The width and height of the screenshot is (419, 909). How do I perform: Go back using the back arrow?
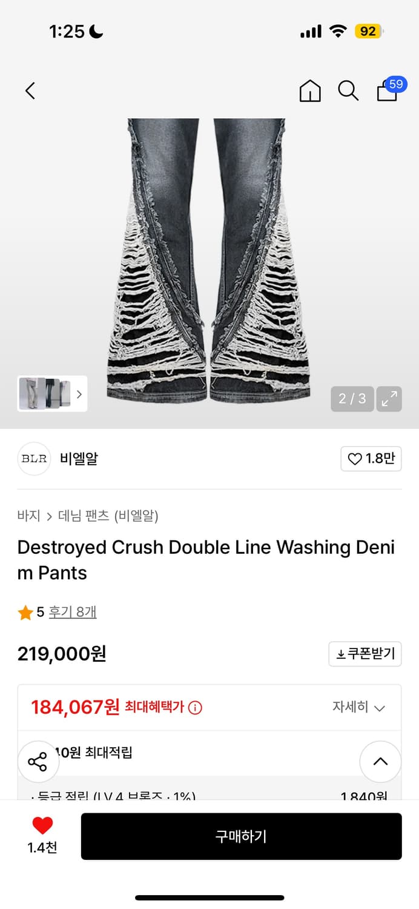(30, 90)
